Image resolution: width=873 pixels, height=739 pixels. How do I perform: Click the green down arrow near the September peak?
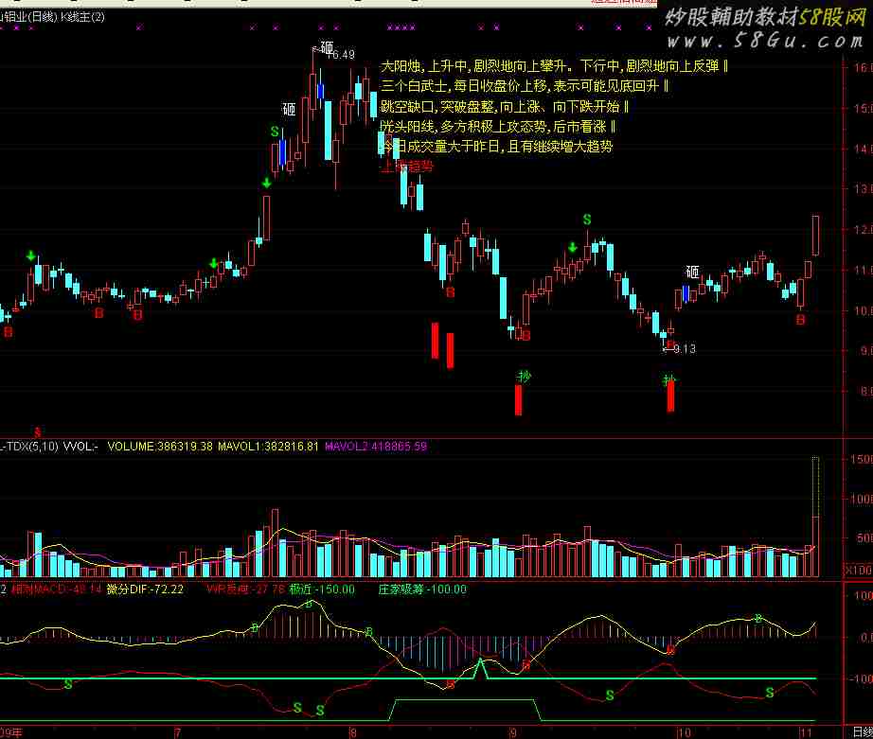(x=572, y=247)
